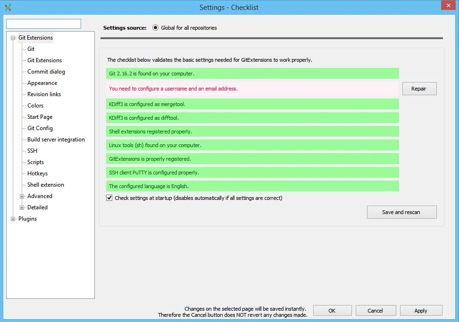
Task: Click 'Shell extensions registered properly' row
Action: 252,132
